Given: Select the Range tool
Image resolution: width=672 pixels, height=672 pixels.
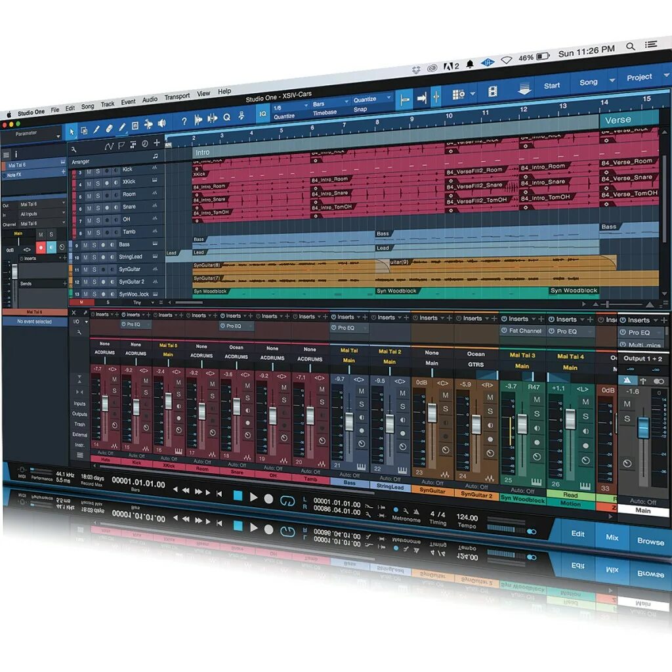Looking at the screenshot, I should (x=84, y=131).
